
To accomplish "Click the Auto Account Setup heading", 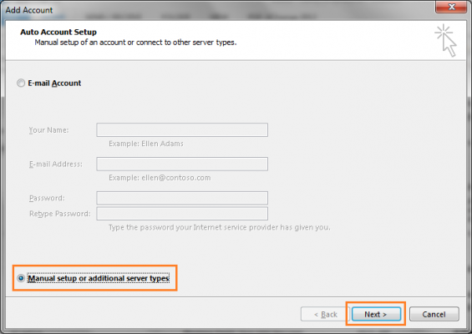I will tap(58, 32).
